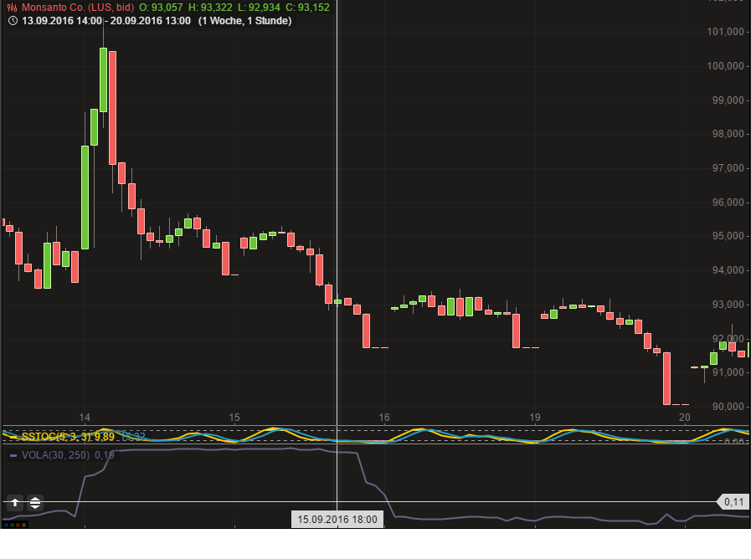The image size is (751, 559).
Task: Click the 90,000 price axis label
Action: coord(728,407)
